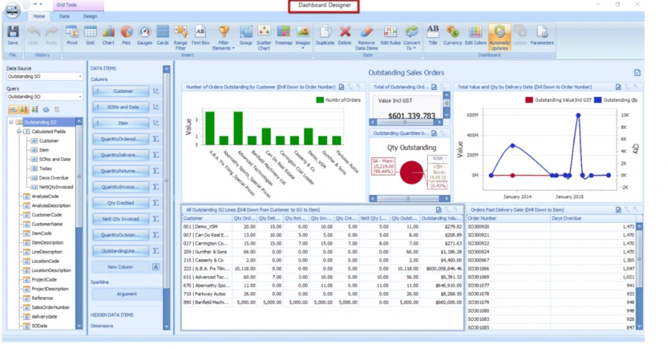Viewport: 668px width, 349px height.
Task: Sort by the Order Number column header
Action: 508,218
